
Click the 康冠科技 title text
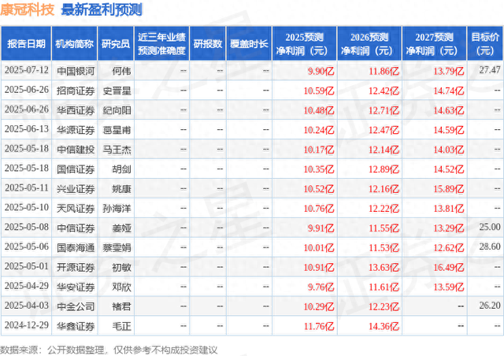pyautogui.click(x=28, y=9)
